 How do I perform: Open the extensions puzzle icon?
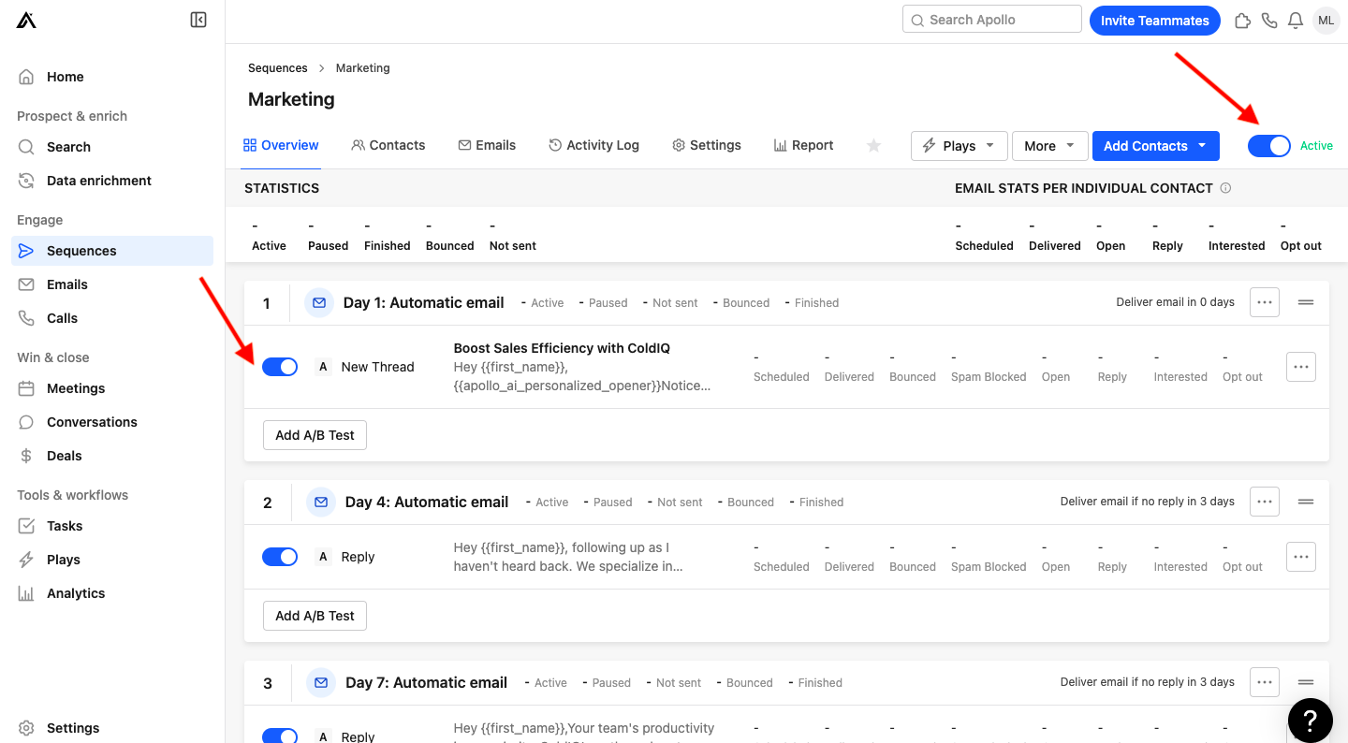pos(1242,20)
